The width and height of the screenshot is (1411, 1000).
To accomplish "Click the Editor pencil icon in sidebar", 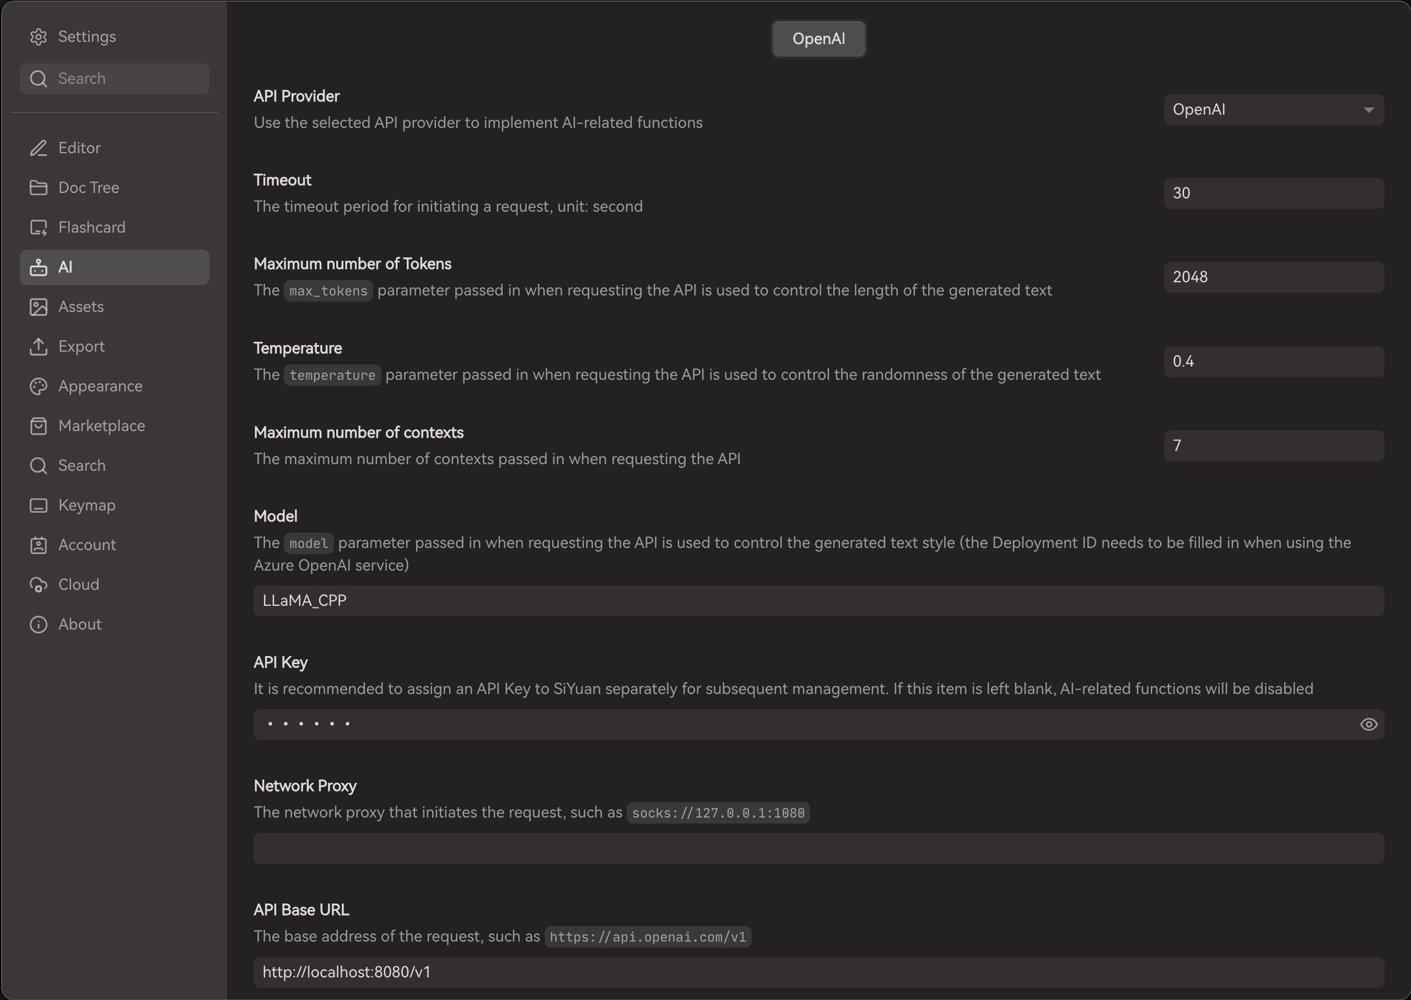I will 38,148.
